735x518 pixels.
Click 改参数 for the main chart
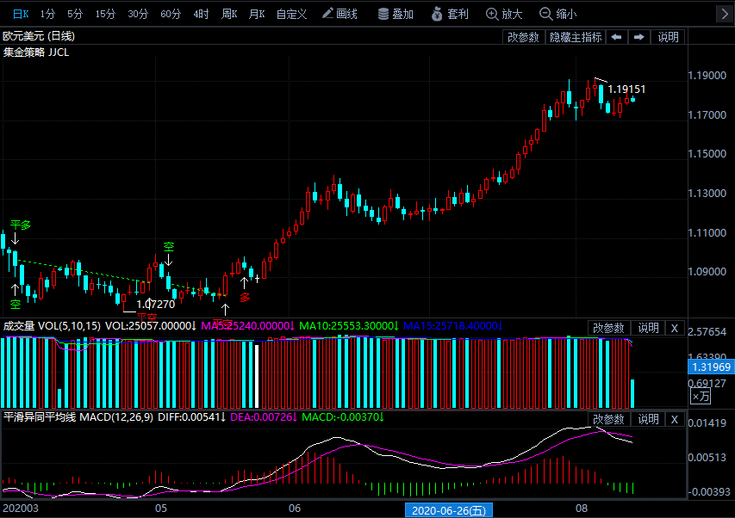523,37
